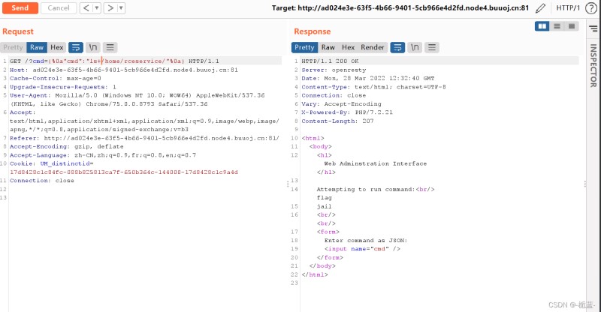The height and width of the screenshot is (312, 601).
Task: Click the Cancel button
Action: (57, 8)
